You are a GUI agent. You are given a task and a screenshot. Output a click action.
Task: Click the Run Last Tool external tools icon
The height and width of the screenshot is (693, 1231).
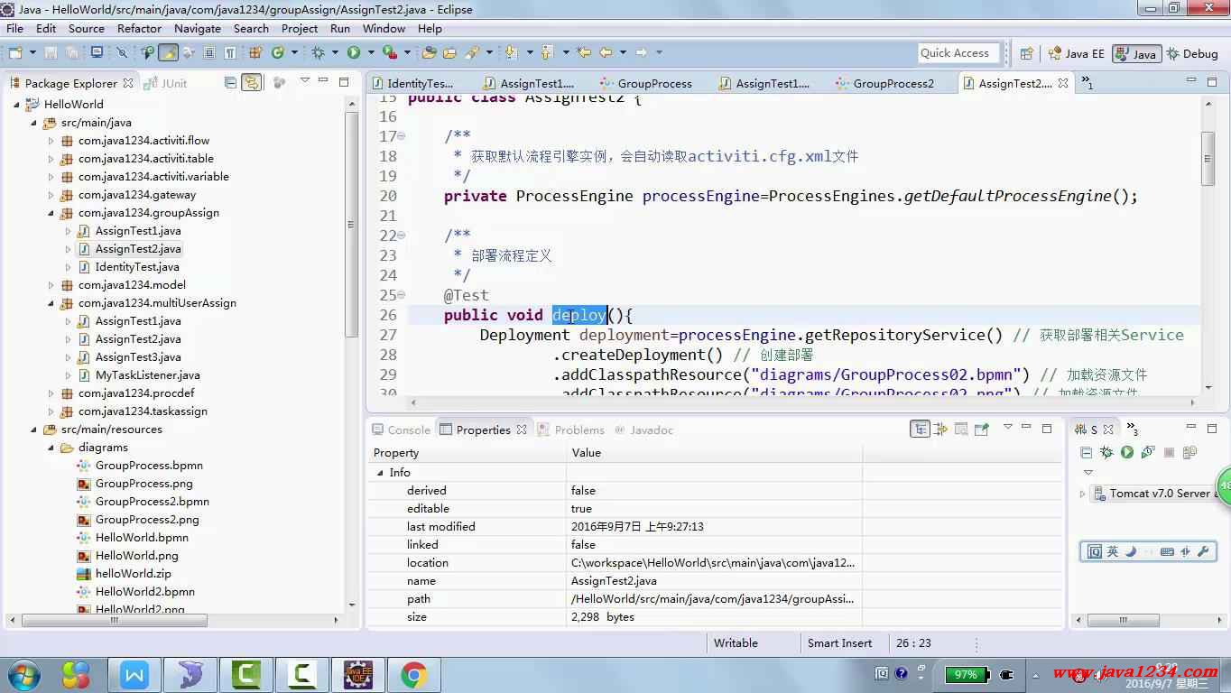tap(390, 53)
